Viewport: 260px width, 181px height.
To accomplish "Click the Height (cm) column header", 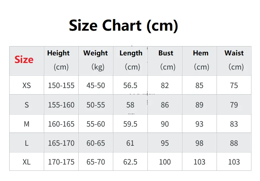I will 61,61.
